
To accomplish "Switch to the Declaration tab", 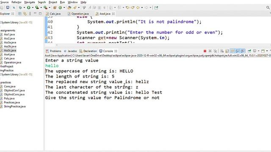I will [88, 51].
